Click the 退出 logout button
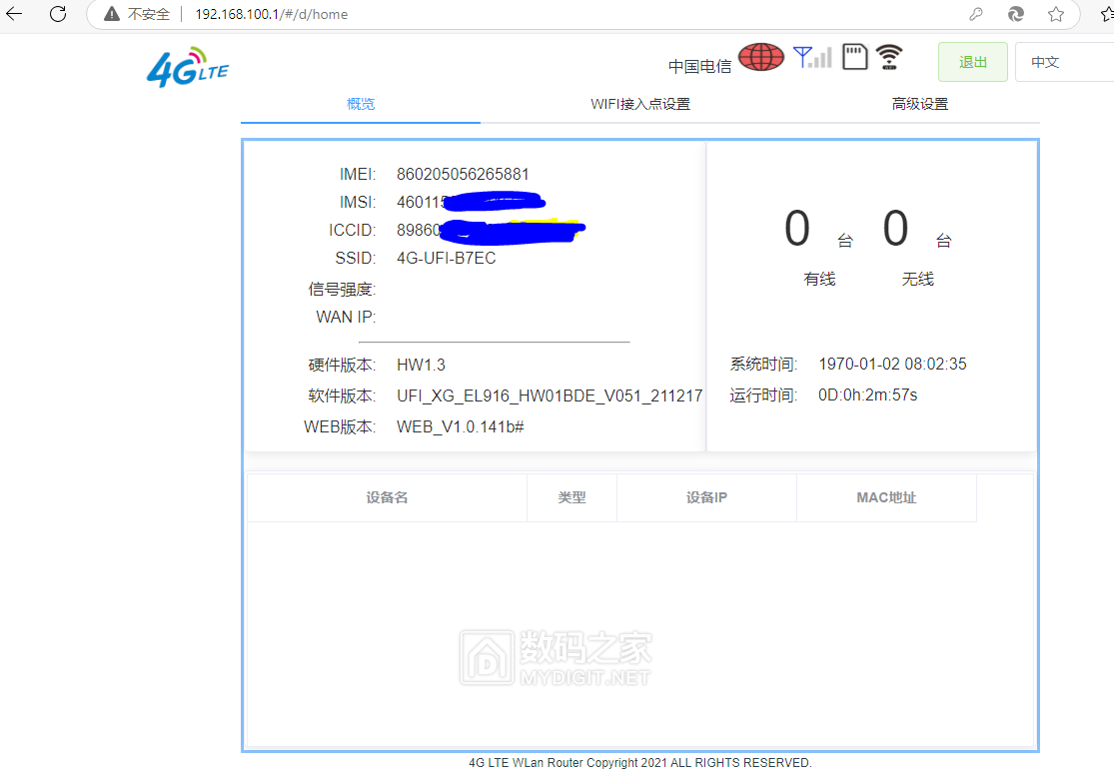Image resolution: width=1114 pixels, height=779 pixels. [x=972, y=62]
